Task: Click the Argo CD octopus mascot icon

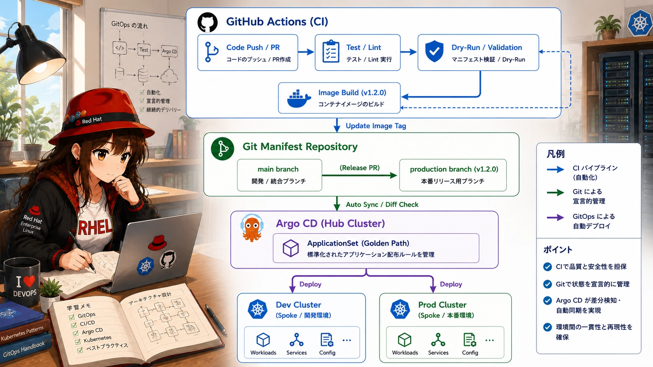Action: click(x=252, y=228)
